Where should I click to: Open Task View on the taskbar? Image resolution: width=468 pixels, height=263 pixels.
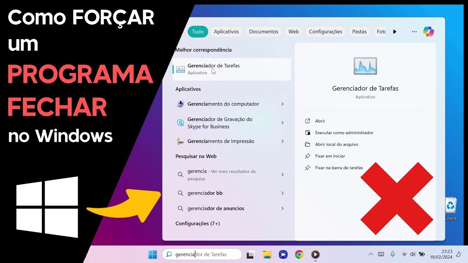click(x=250, y=255)
